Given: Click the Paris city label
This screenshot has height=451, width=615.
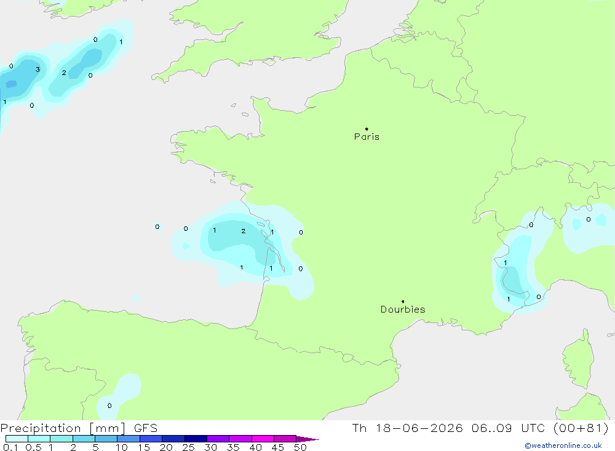Looking at the screenshot, I should point(367,137).
